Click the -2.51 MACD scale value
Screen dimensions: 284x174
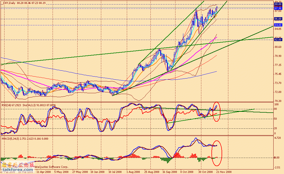point(278,167)
